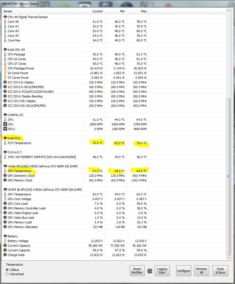Click chip icon next to Battery
Screen dimensions: 235x284
pos(5,236)
